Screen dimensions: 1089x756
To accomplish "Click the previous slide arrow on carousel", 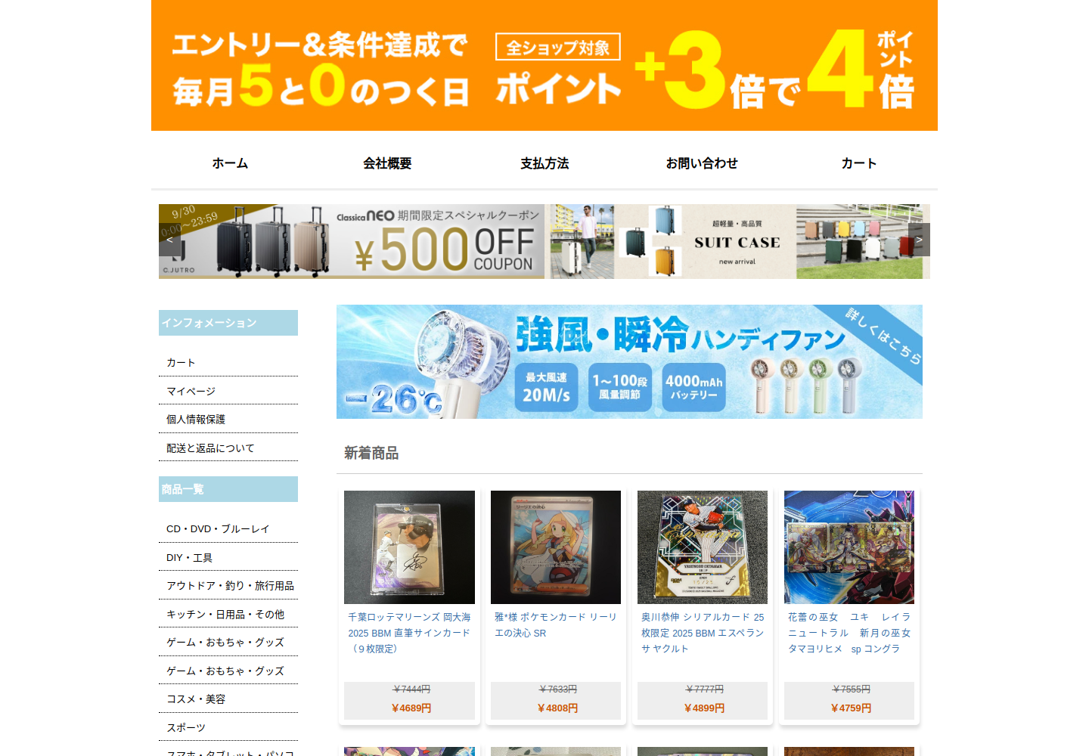I will tap(169, 240).
